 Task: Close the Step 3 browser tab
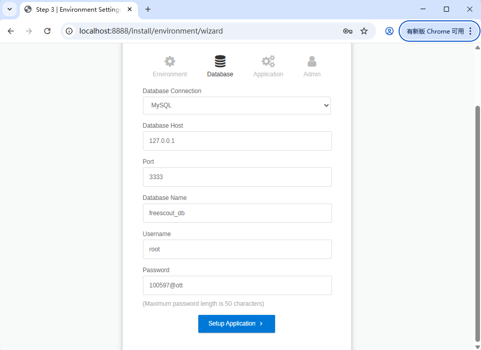coord(130,9)
